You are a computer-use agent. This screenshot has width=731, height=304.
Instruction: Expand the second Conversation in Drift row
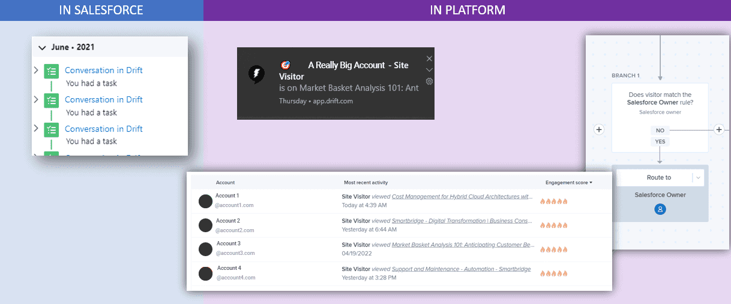point(37,99)
